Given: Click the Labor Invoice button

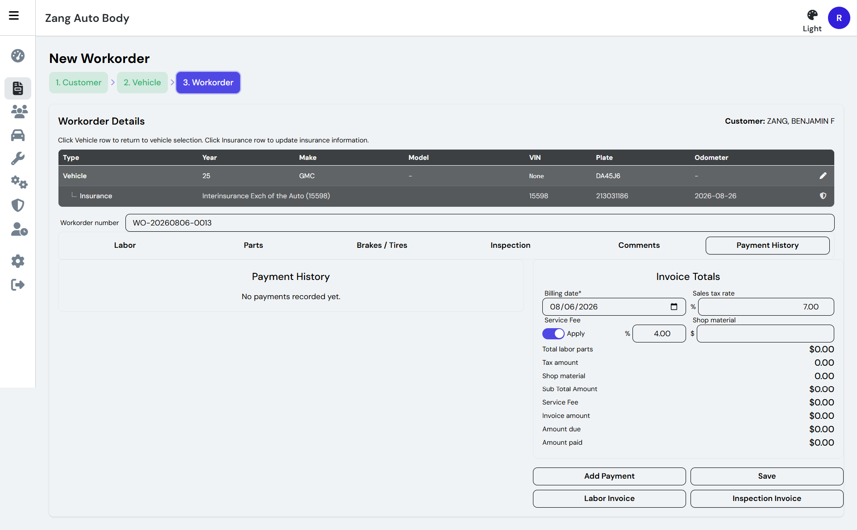Looking at the screenshot, I should click(x=609, y=498).
